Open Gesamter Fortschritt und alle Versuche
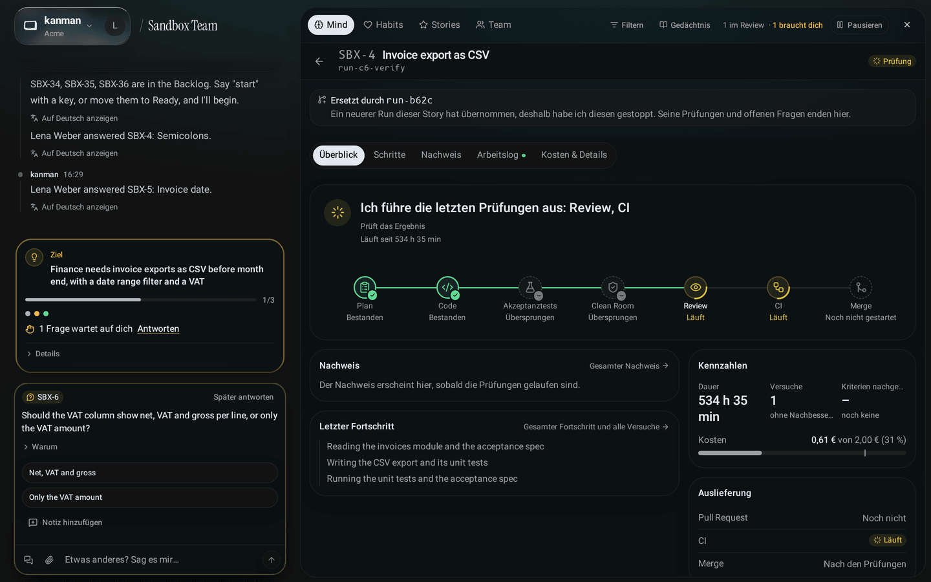This screenshot has height=582, width=931. tap(596, 427)
